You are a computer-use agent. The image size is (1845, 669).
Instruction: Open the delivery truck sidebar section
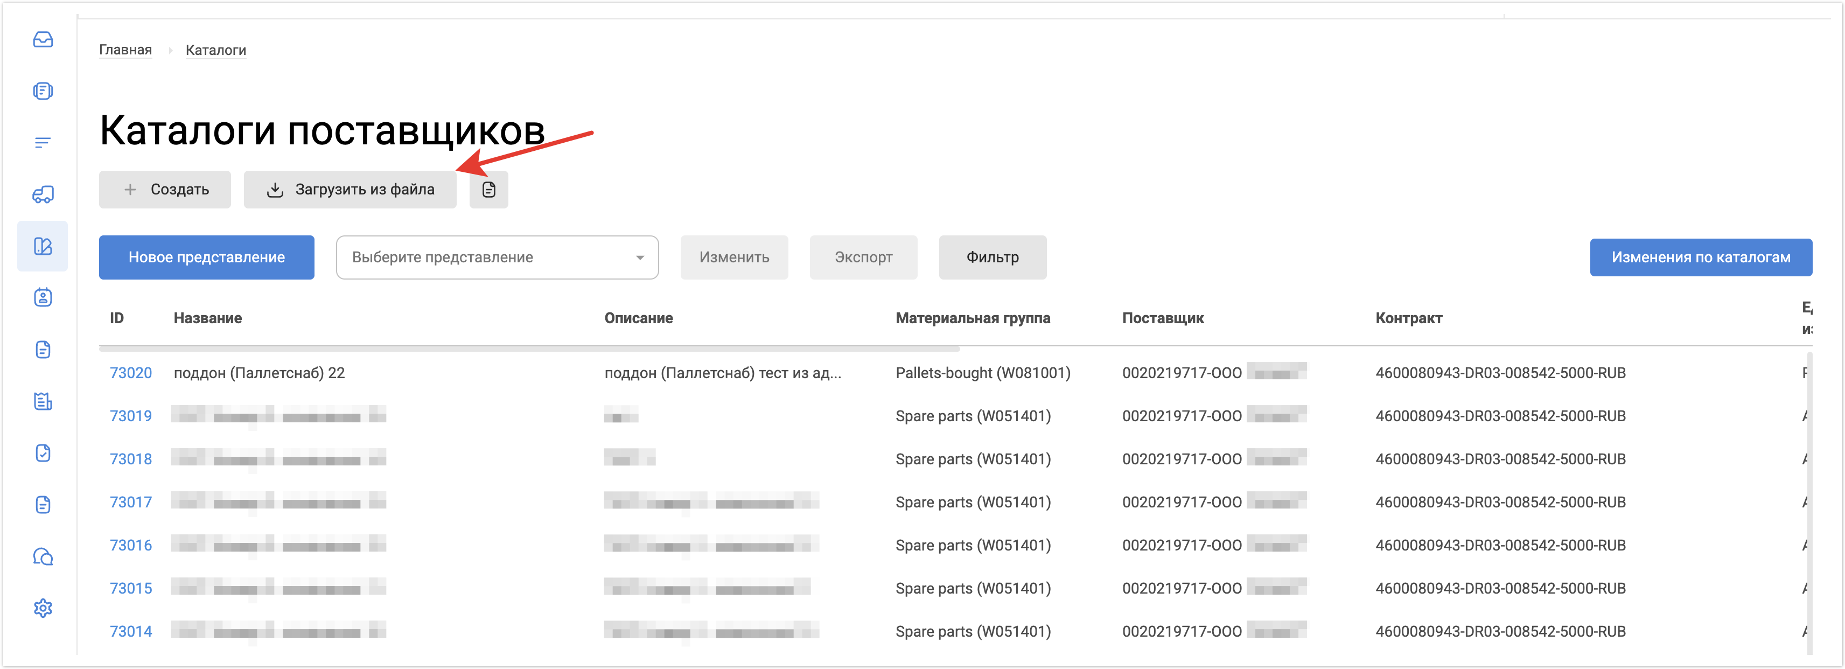click(43, 194)
